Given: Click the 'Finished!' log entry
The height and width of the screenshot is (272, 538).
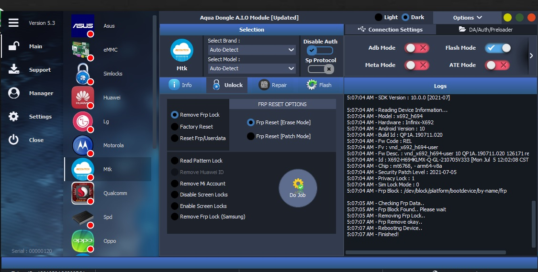Looking at the screenshot, I should pyautogui.click(x=372, y=234).
